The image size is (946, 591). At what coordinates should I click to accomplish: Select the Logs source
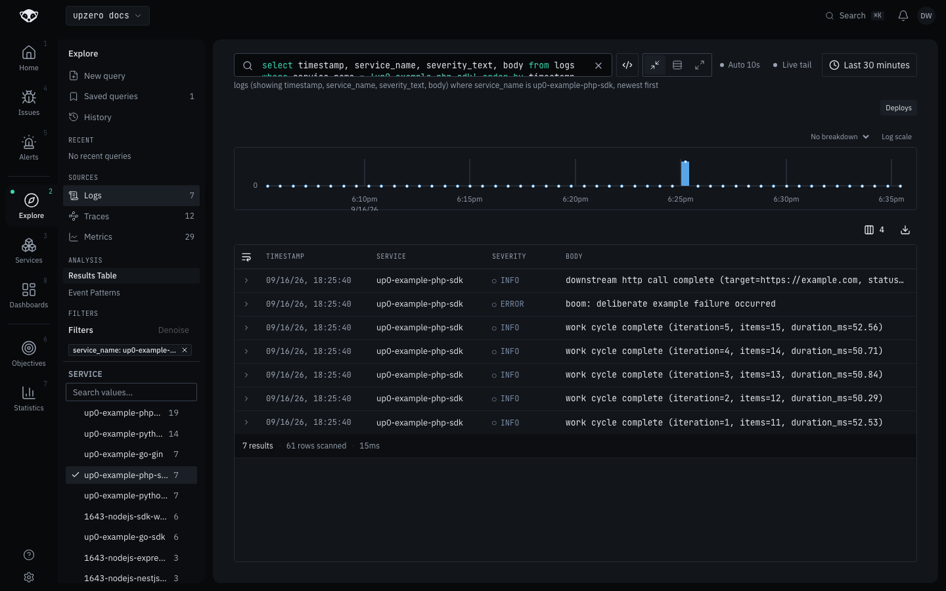[131, 196]
